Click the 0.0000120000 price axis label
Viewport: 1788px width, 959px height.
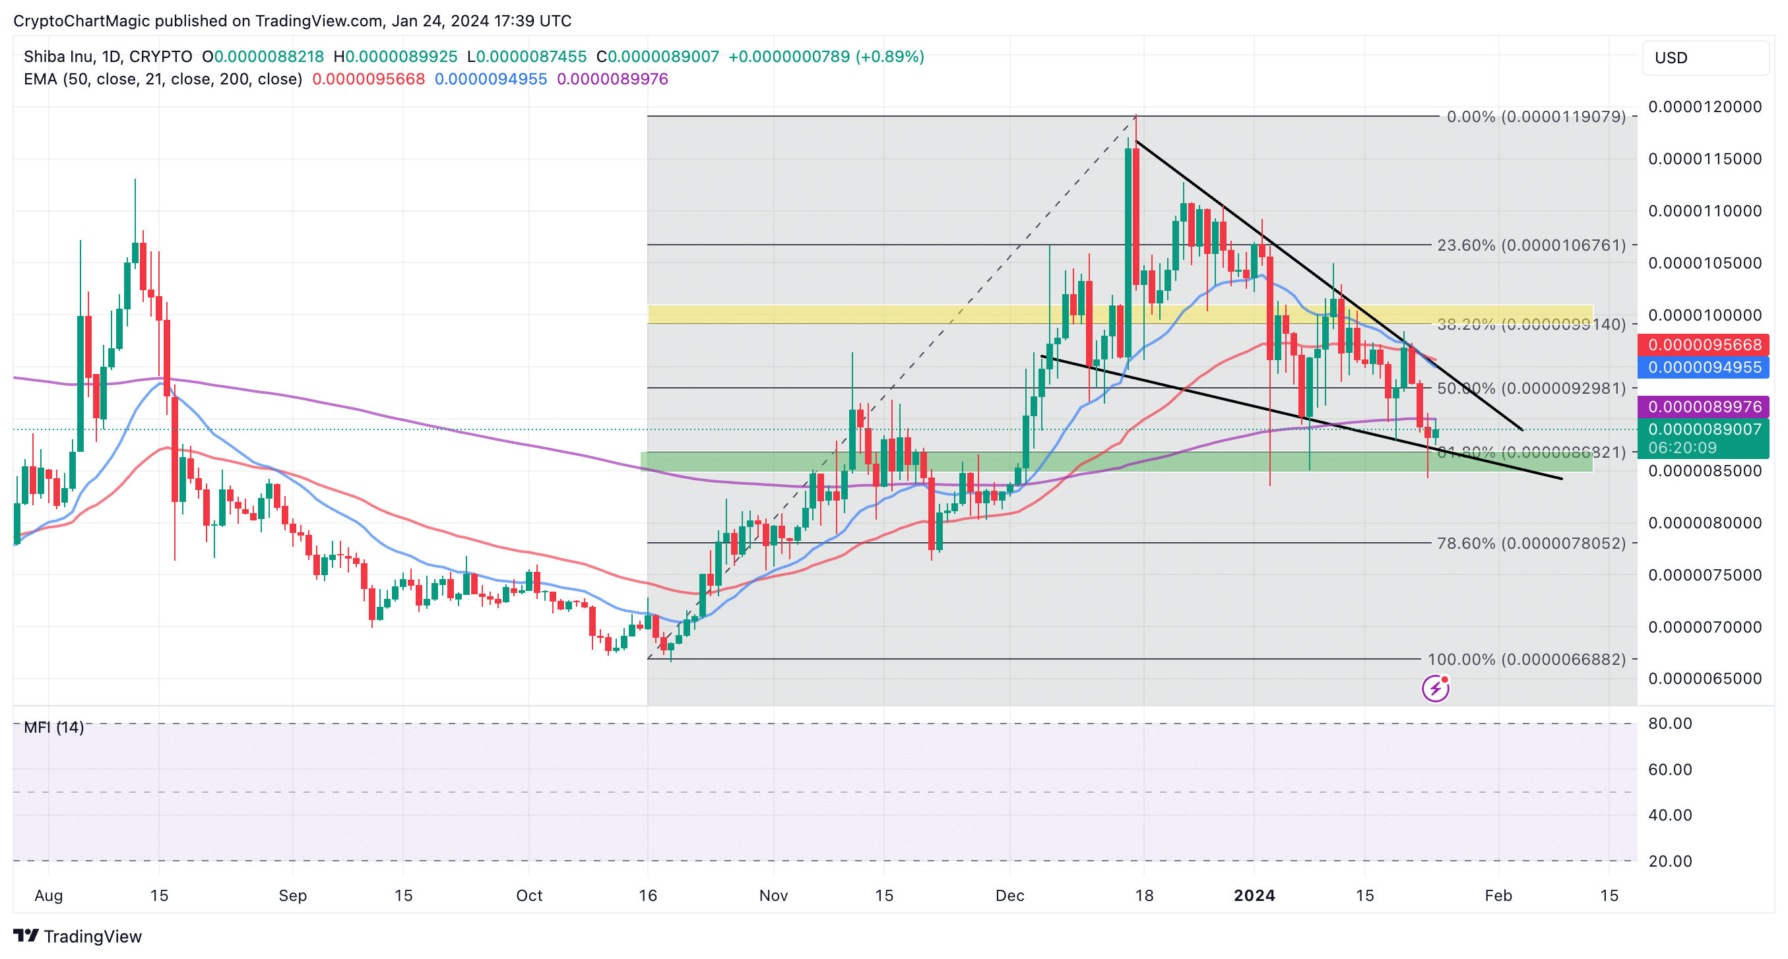click(x=1705, y=107)
